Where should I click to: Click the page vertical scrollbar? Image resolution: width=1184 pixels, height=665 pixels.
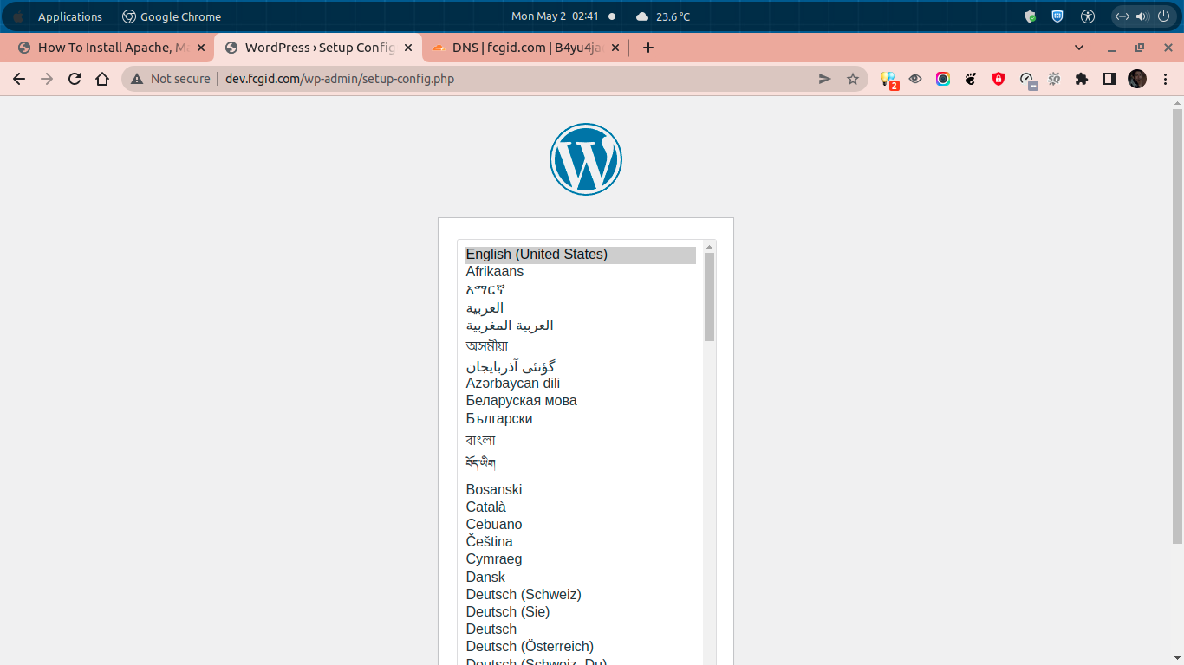point(1177,326)
